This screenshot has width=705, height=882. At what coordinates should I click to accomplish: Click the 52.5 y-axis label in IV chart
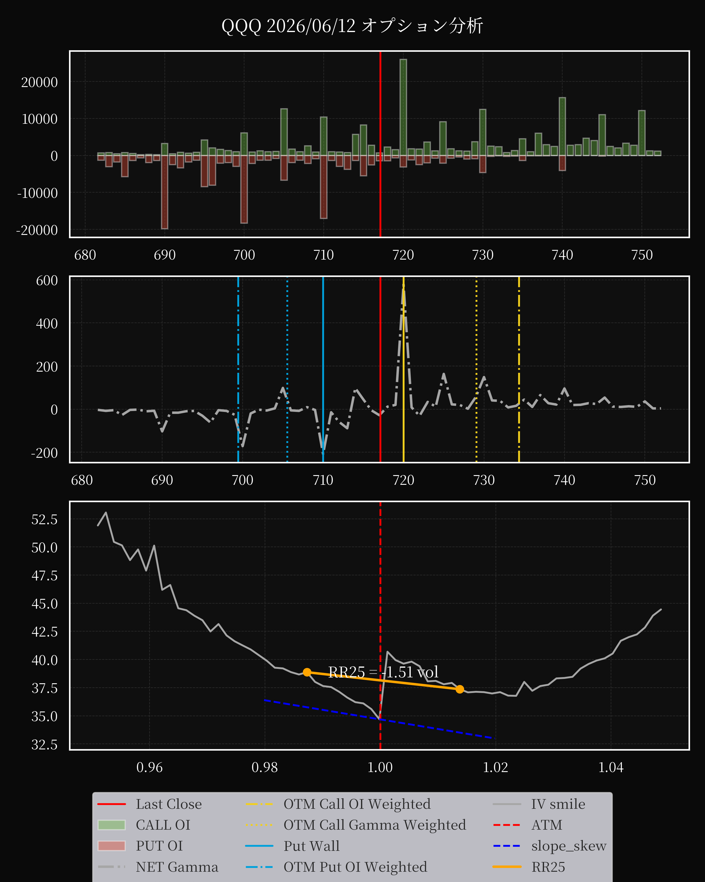45,519
